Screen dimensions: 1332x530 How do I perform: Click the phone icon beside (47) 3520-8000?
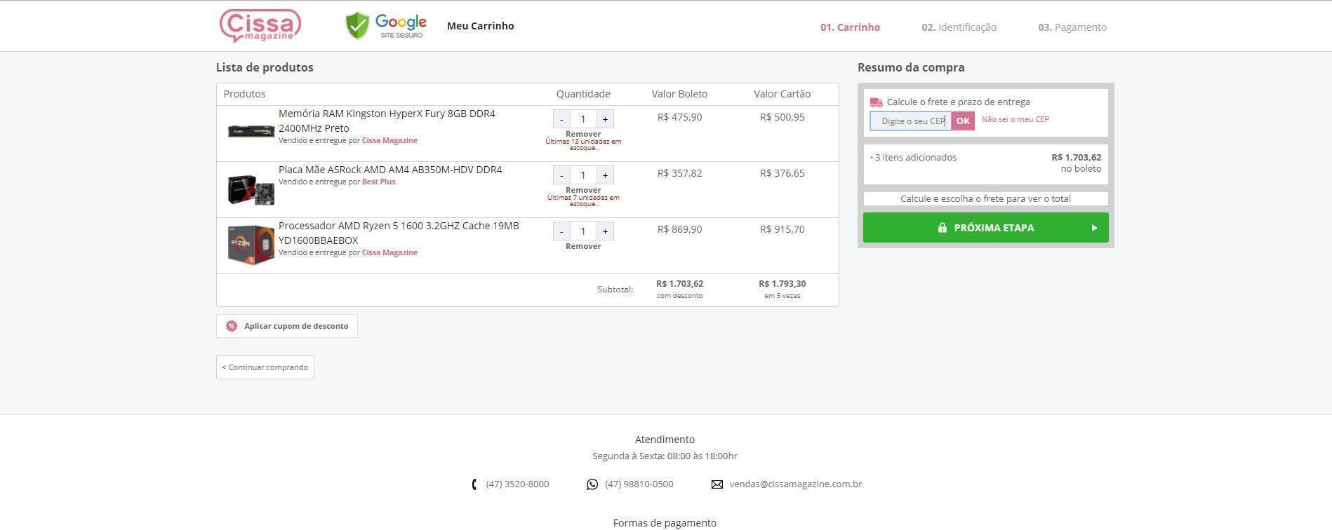point(475,484)
